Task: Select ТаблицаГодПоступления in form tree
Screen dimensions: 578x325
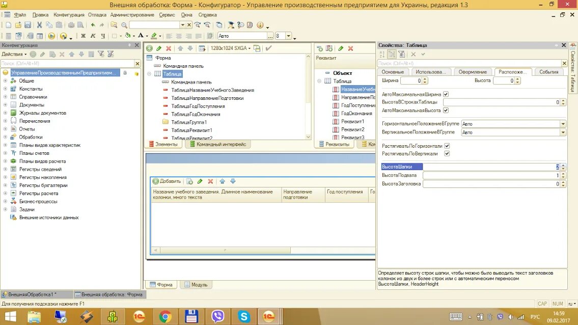Action: [198, 106]
